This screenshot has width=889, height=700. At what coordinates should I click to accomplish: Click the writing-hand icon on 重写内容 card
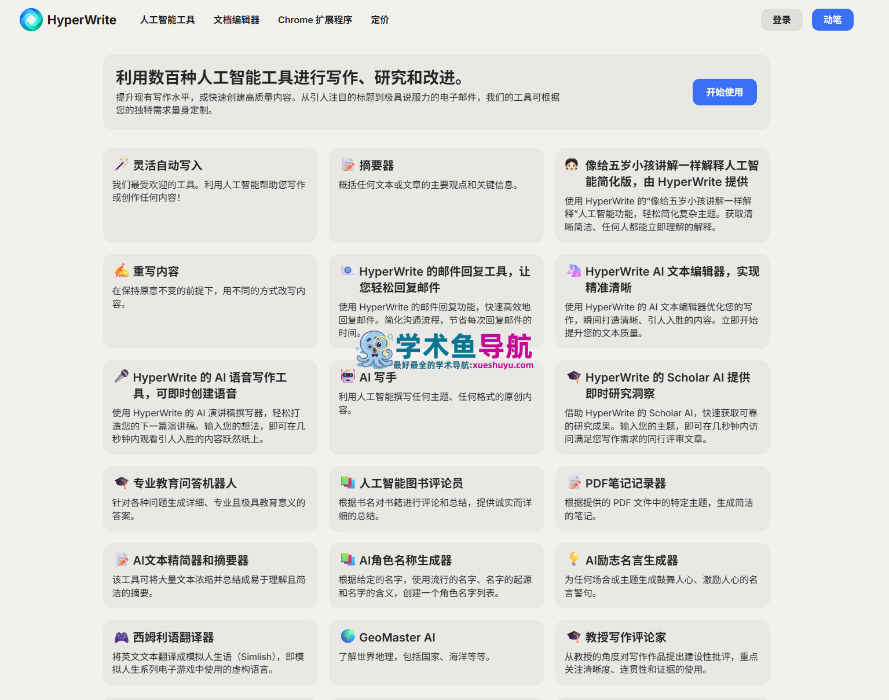coord(121,270)
